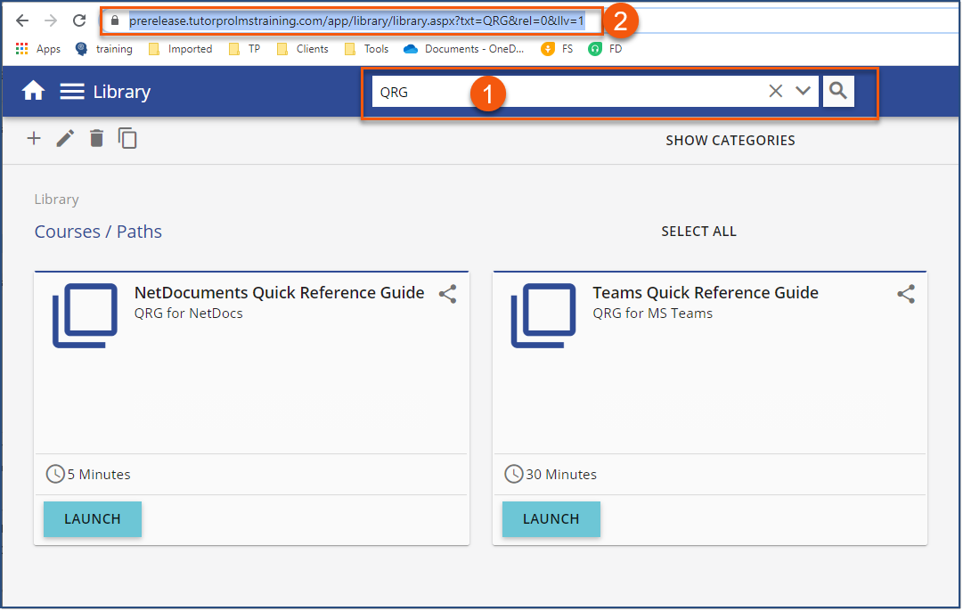The height and width of the screenshot is (611, 963).
Task: Click the QRG for MS Teams description
Action: 653,314
